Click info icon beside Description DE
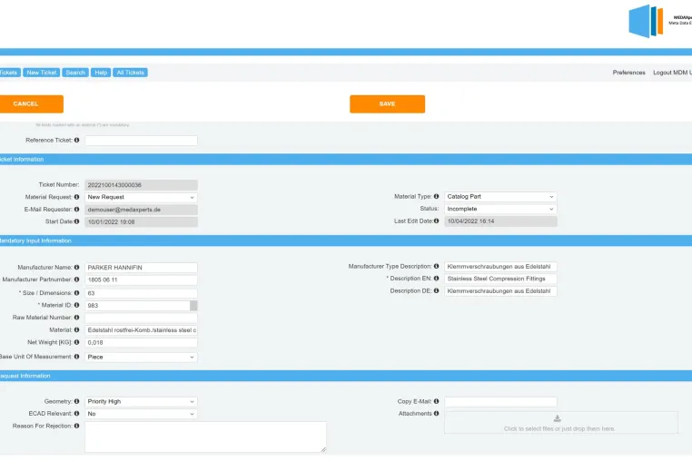This screenshot has width=692, height=461. click(x=436, y=290)
